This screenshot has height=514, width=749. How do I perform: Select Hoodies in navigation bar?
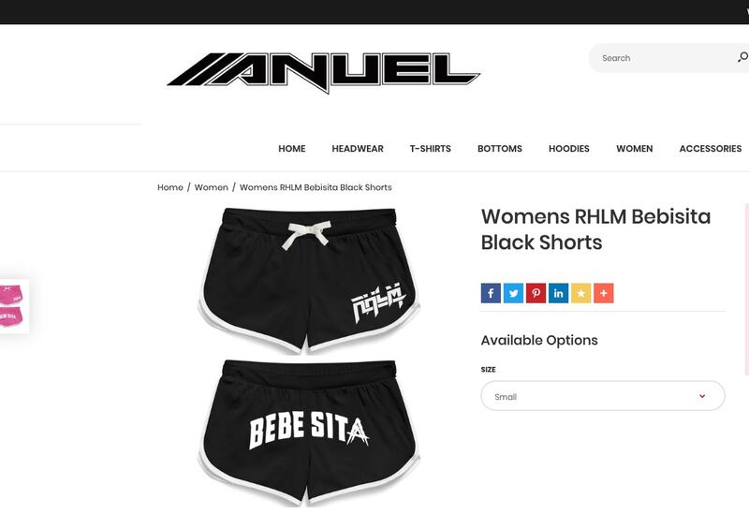coord(569,149)
